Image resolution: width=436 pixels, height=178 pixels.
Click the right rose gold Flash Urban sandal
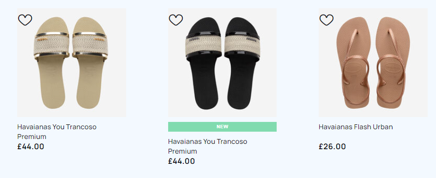392,62
